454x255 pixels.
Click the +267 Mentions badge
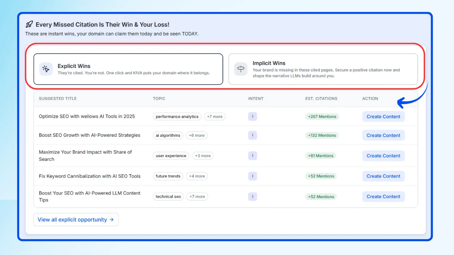322,117
